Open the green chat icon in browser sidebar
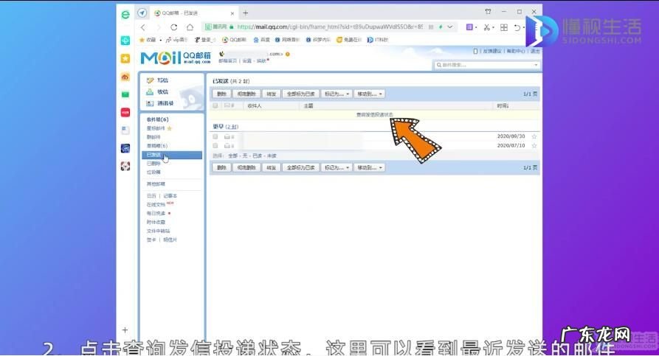This screenshot has width=659, height=356. pyautogui.click(x=125, y=41)
